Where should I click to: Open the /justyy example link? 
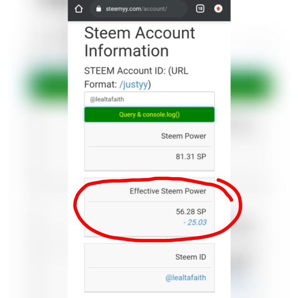pos(134,84)
